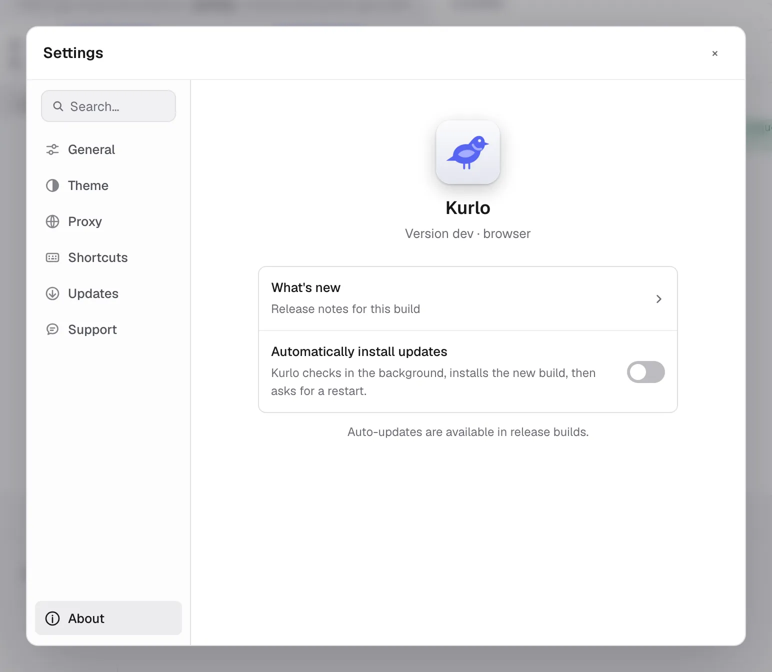Click the Theme half-circle icon
772x672 pixels.
tap(52, 185)
